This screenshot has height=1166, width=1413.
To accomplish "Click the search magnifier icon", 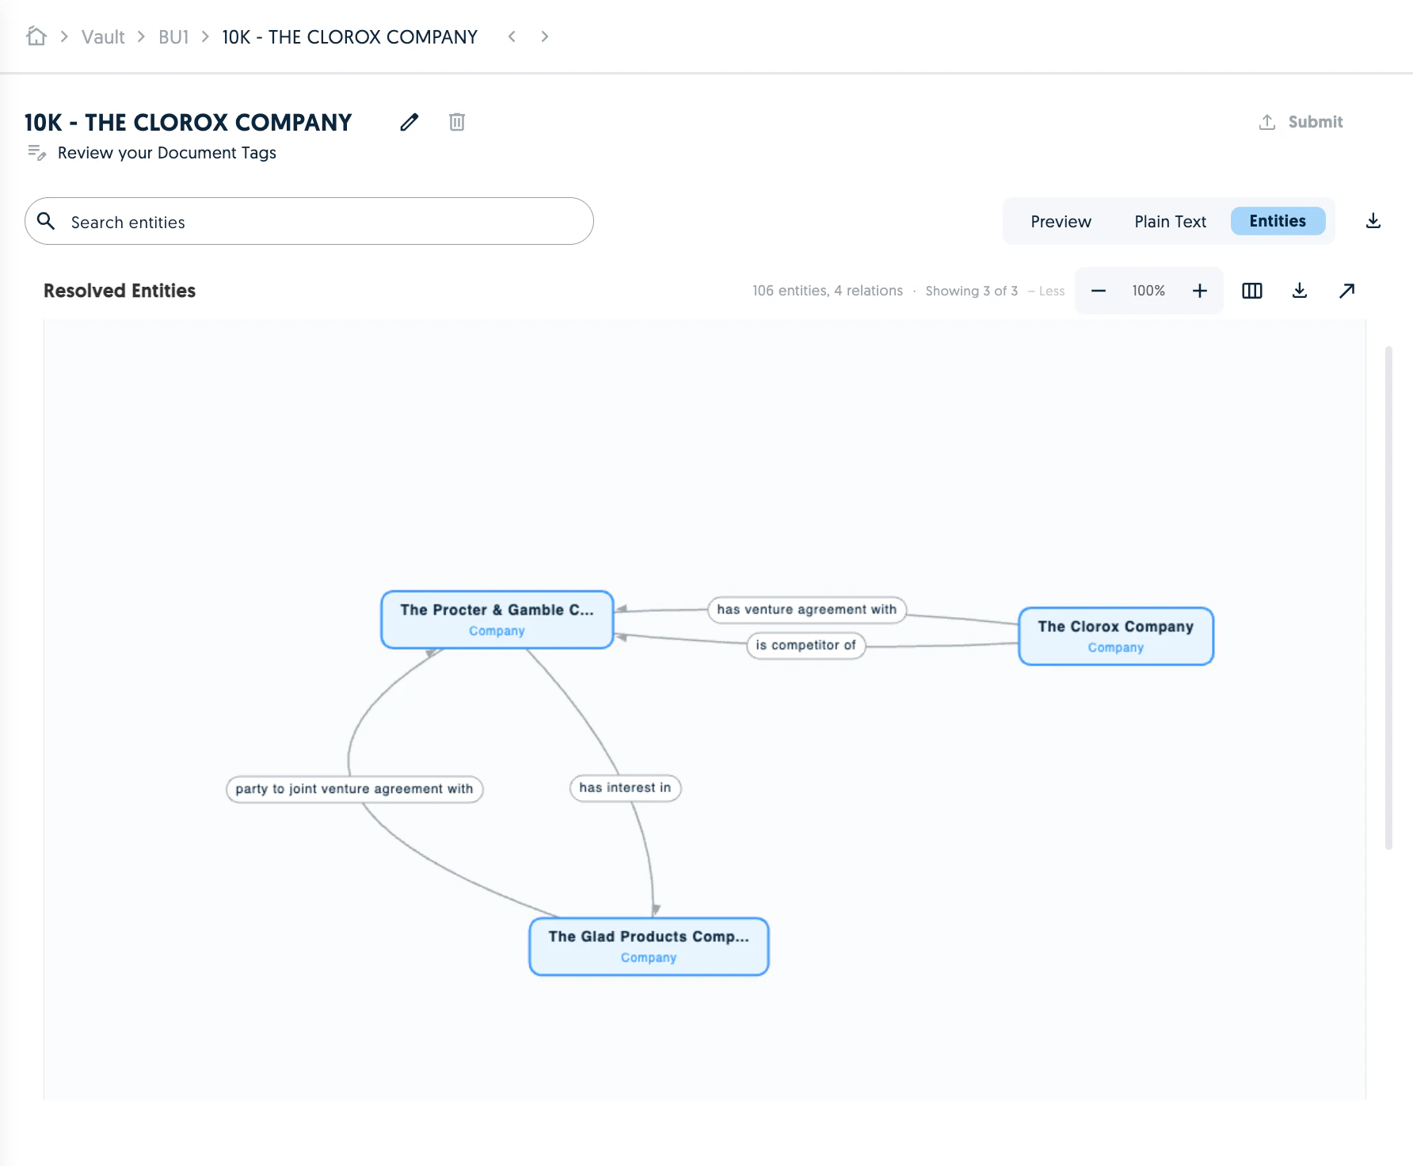I will coord(46,221).
